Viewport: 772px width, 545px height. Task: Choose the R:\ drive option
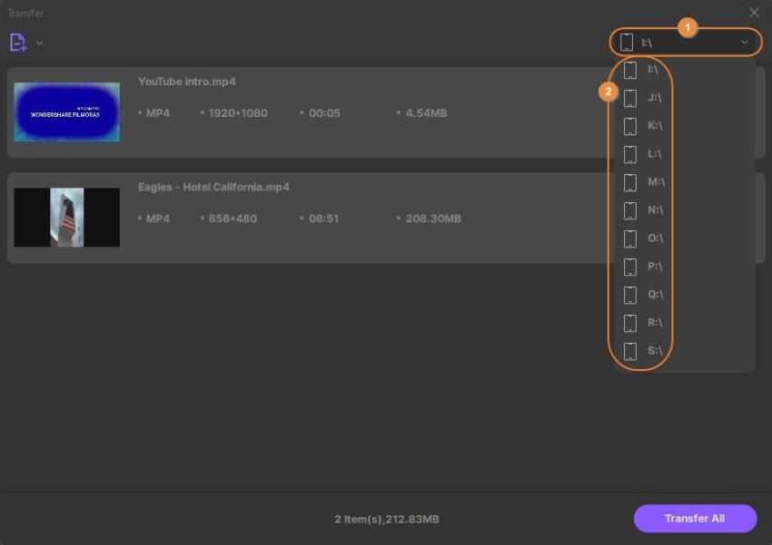point(654,323)
